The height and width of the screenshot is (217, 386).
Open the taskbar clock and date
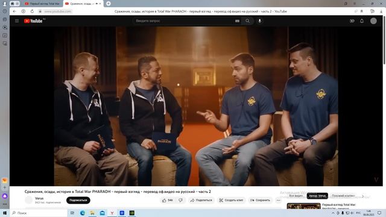[369, 213]
